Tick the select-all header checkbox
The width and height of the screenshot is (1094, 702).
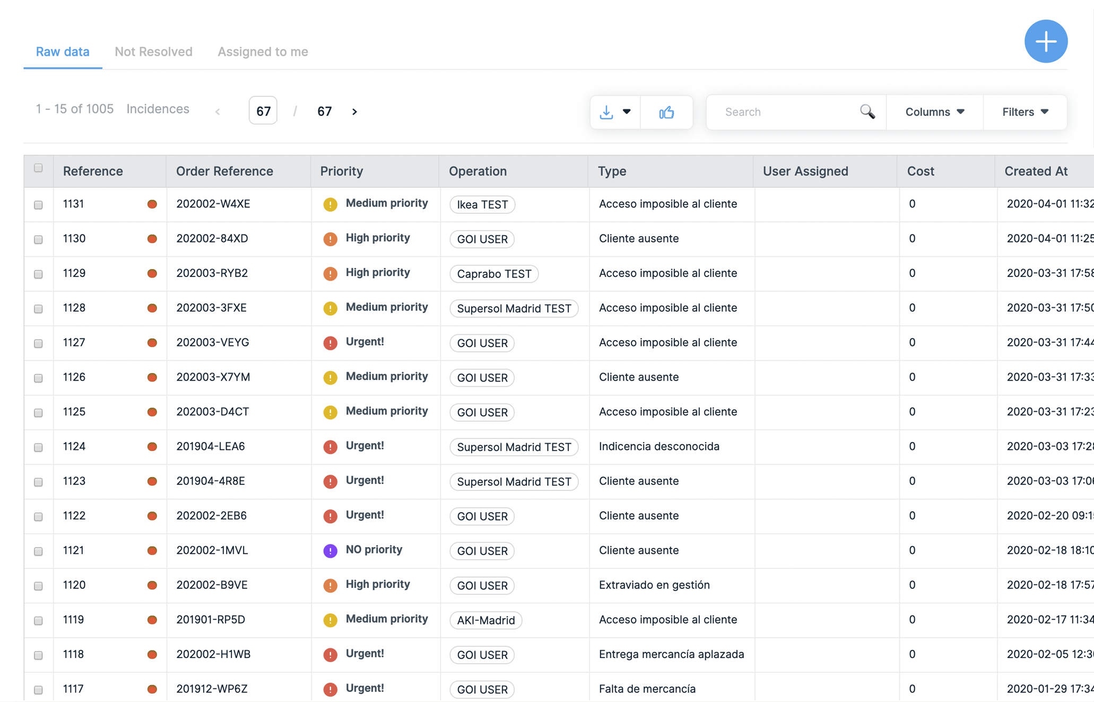click(38, 168)
